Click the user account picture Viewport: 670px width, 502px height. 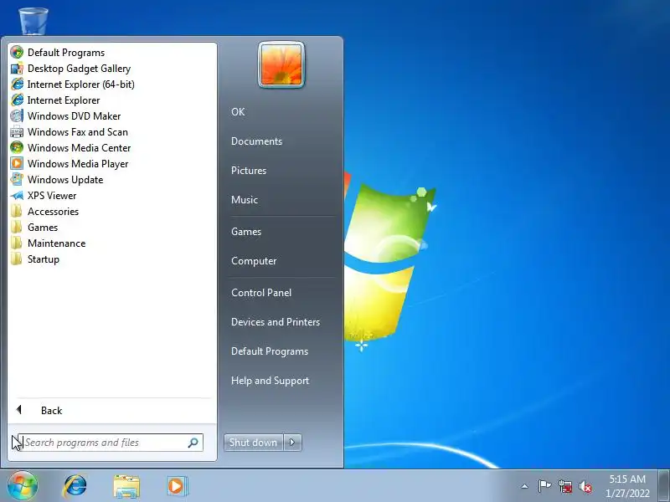281,64
